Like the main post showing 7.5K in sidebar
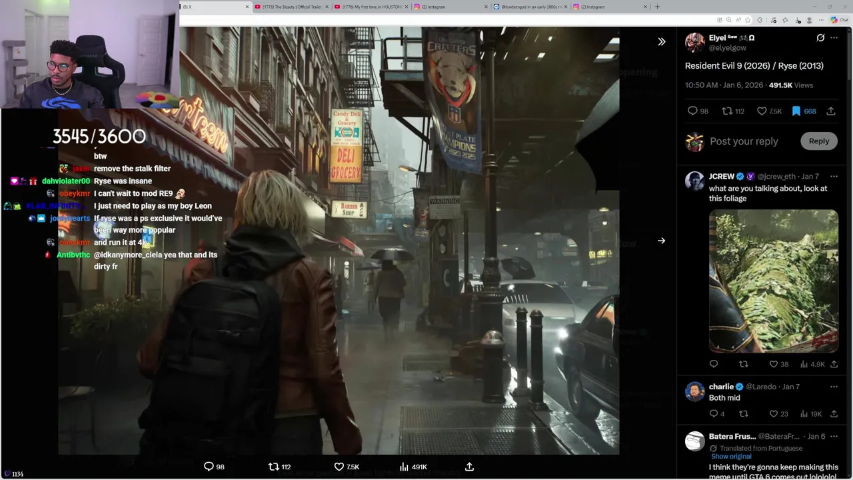The image size is (853, 480). [769, 111]
